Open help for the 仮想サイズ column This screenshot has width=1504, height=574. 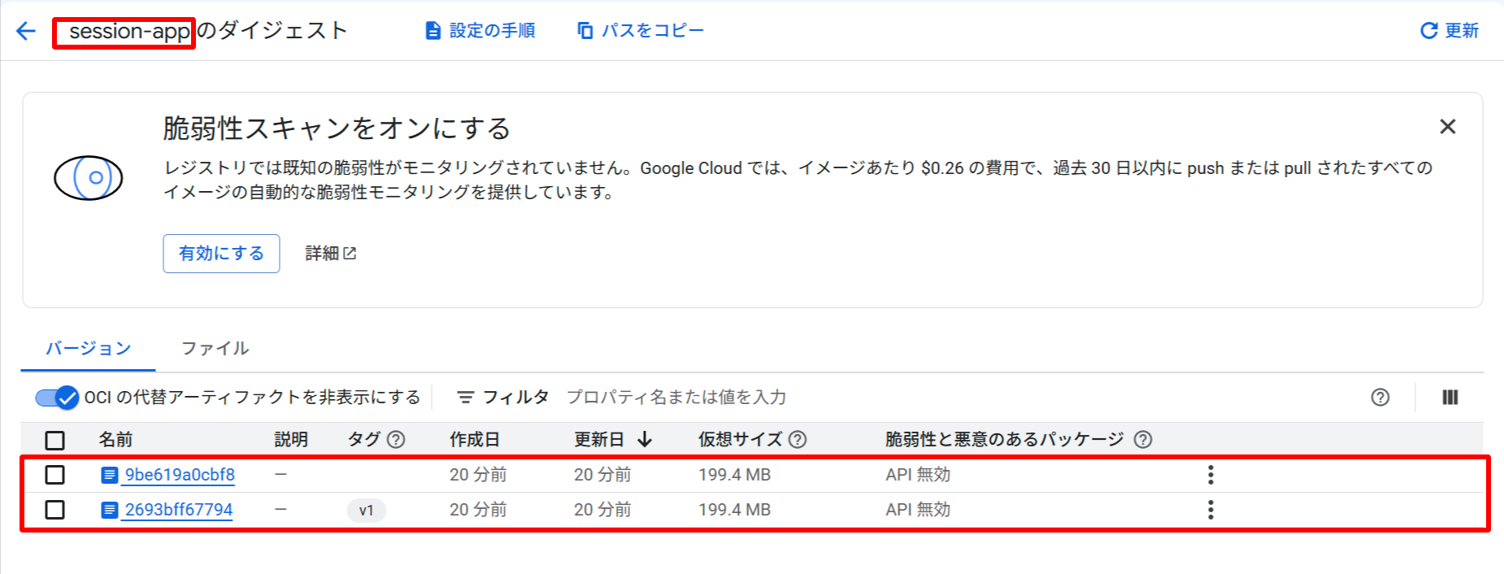(798, 440)
